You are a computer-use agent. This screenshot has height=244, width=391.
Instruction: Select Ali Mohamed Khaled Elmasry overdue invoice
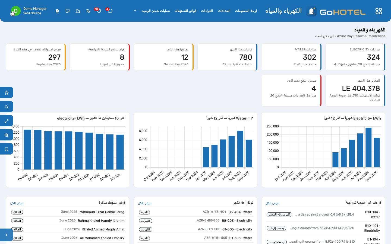(68, 238)
